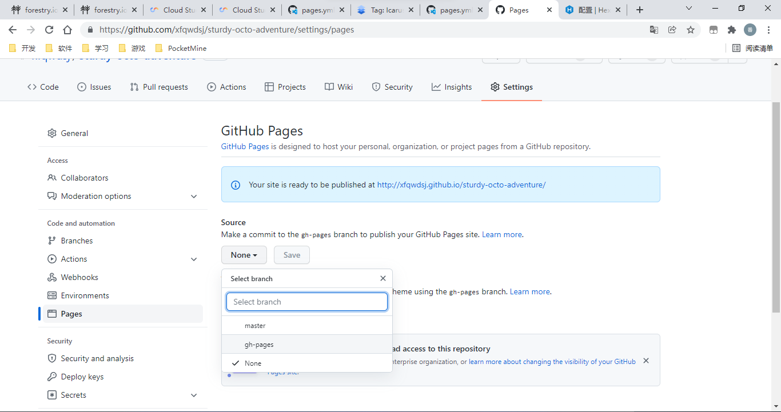781x412 pixels.
Task: Open the Extensions puzzle icon
Action: (732, 30)
